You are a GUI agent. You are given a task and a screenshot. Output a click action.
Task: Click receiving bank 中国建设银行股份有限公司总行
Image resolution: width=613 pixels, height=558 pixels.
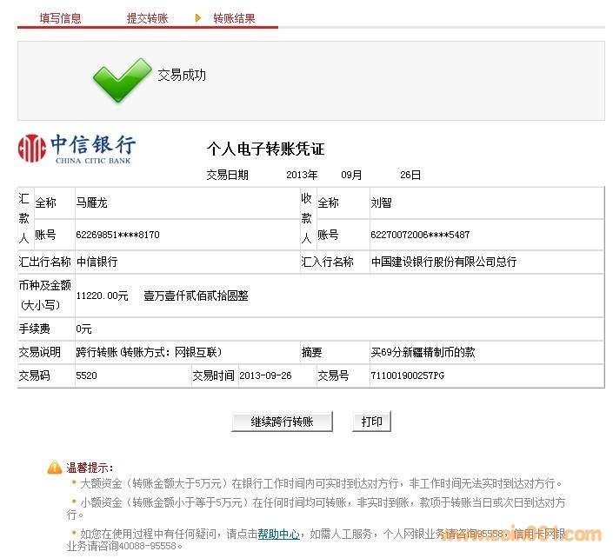pos(443,262)
